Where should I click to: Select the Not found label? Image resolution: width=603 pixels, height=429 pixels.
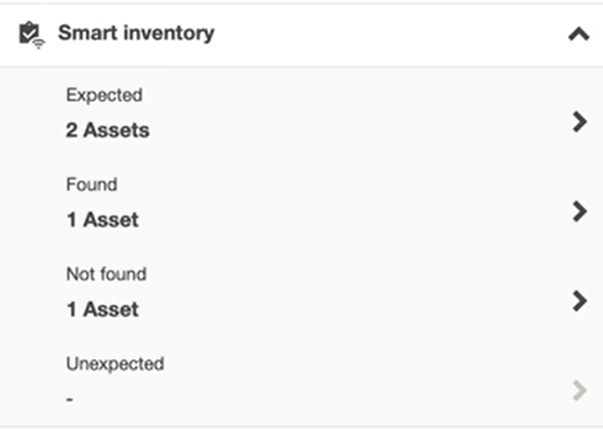click(106, 274)
